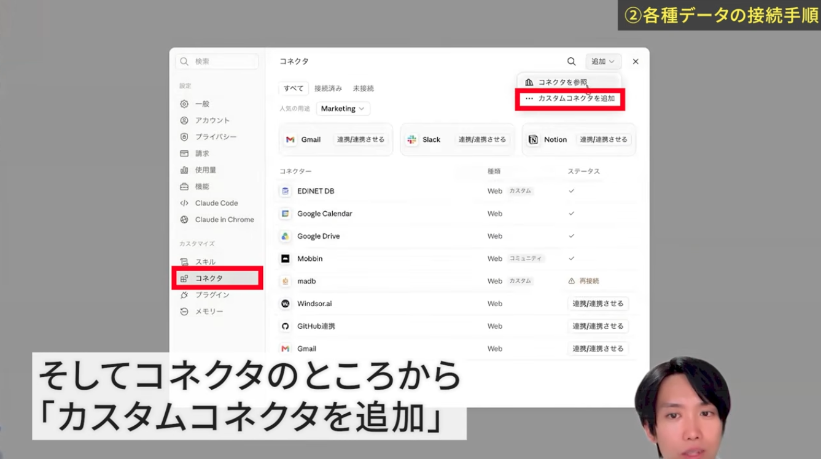This screenshot has height=459, width=821.
Task: Open the 一般 settings gear icon
Action: click(184, 104)
